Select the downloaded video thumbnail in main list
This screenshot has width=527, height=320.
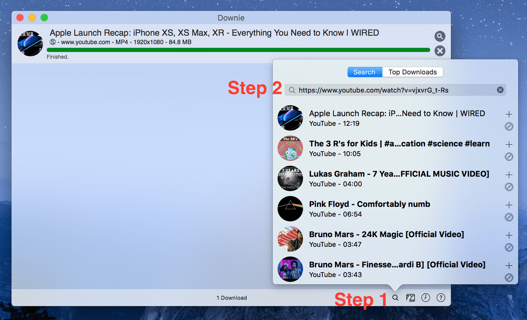point(30,43)
